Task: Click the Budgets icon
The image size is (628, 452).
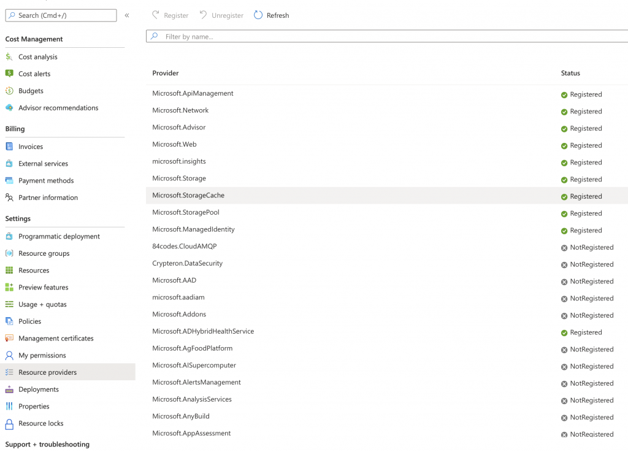Action: [9, 91]
